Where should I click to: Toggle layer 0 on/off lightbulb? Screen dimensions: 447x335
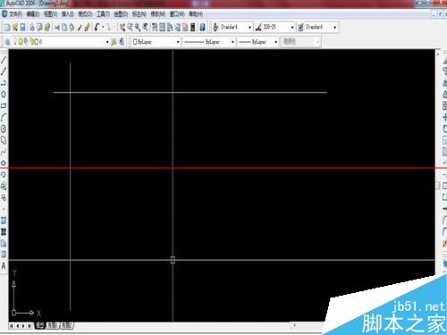[x=15, y=42]
